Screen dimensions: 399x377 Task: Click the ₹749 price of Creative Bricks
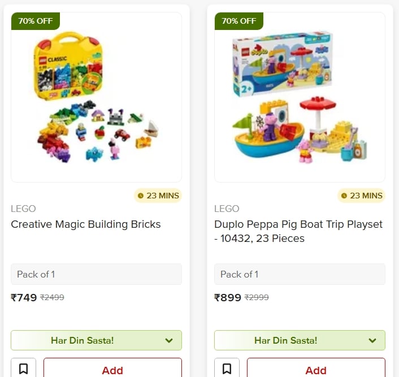24,297
